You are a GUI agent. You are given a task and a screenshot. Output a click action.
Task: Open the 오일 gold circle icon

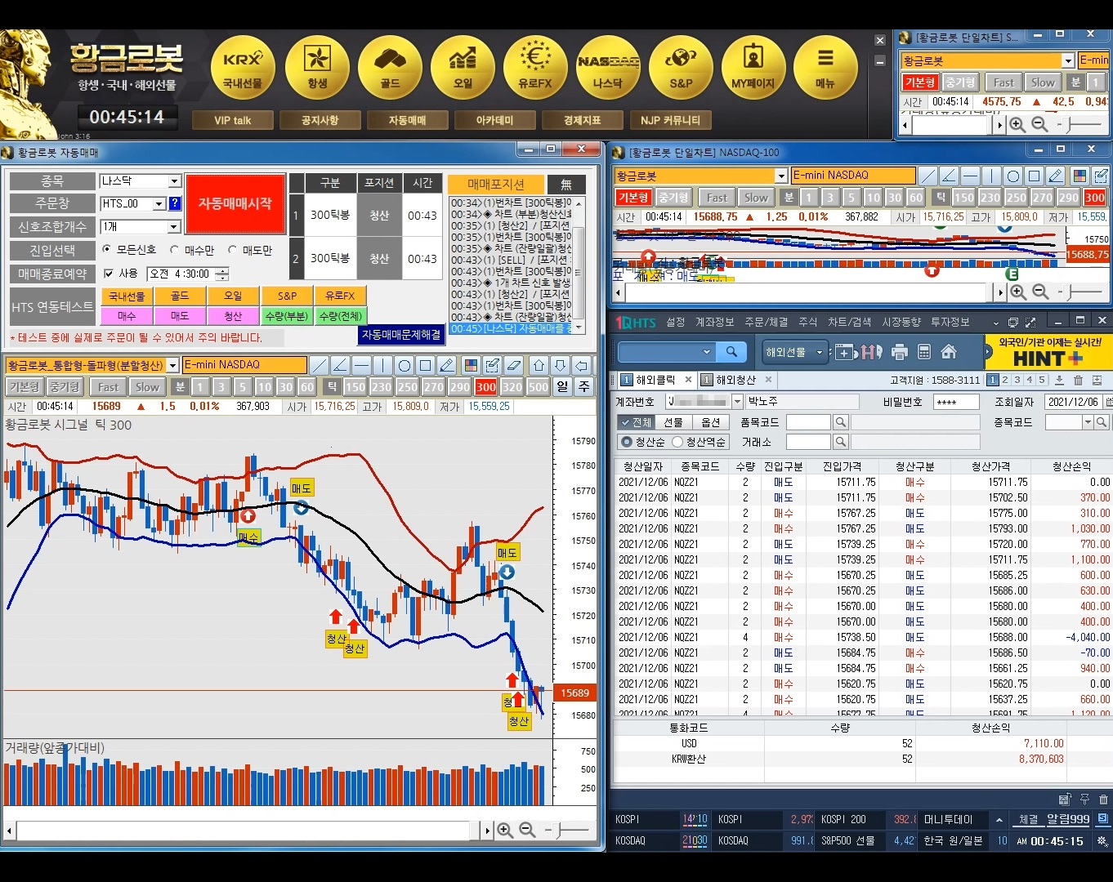tap(463, 67)
